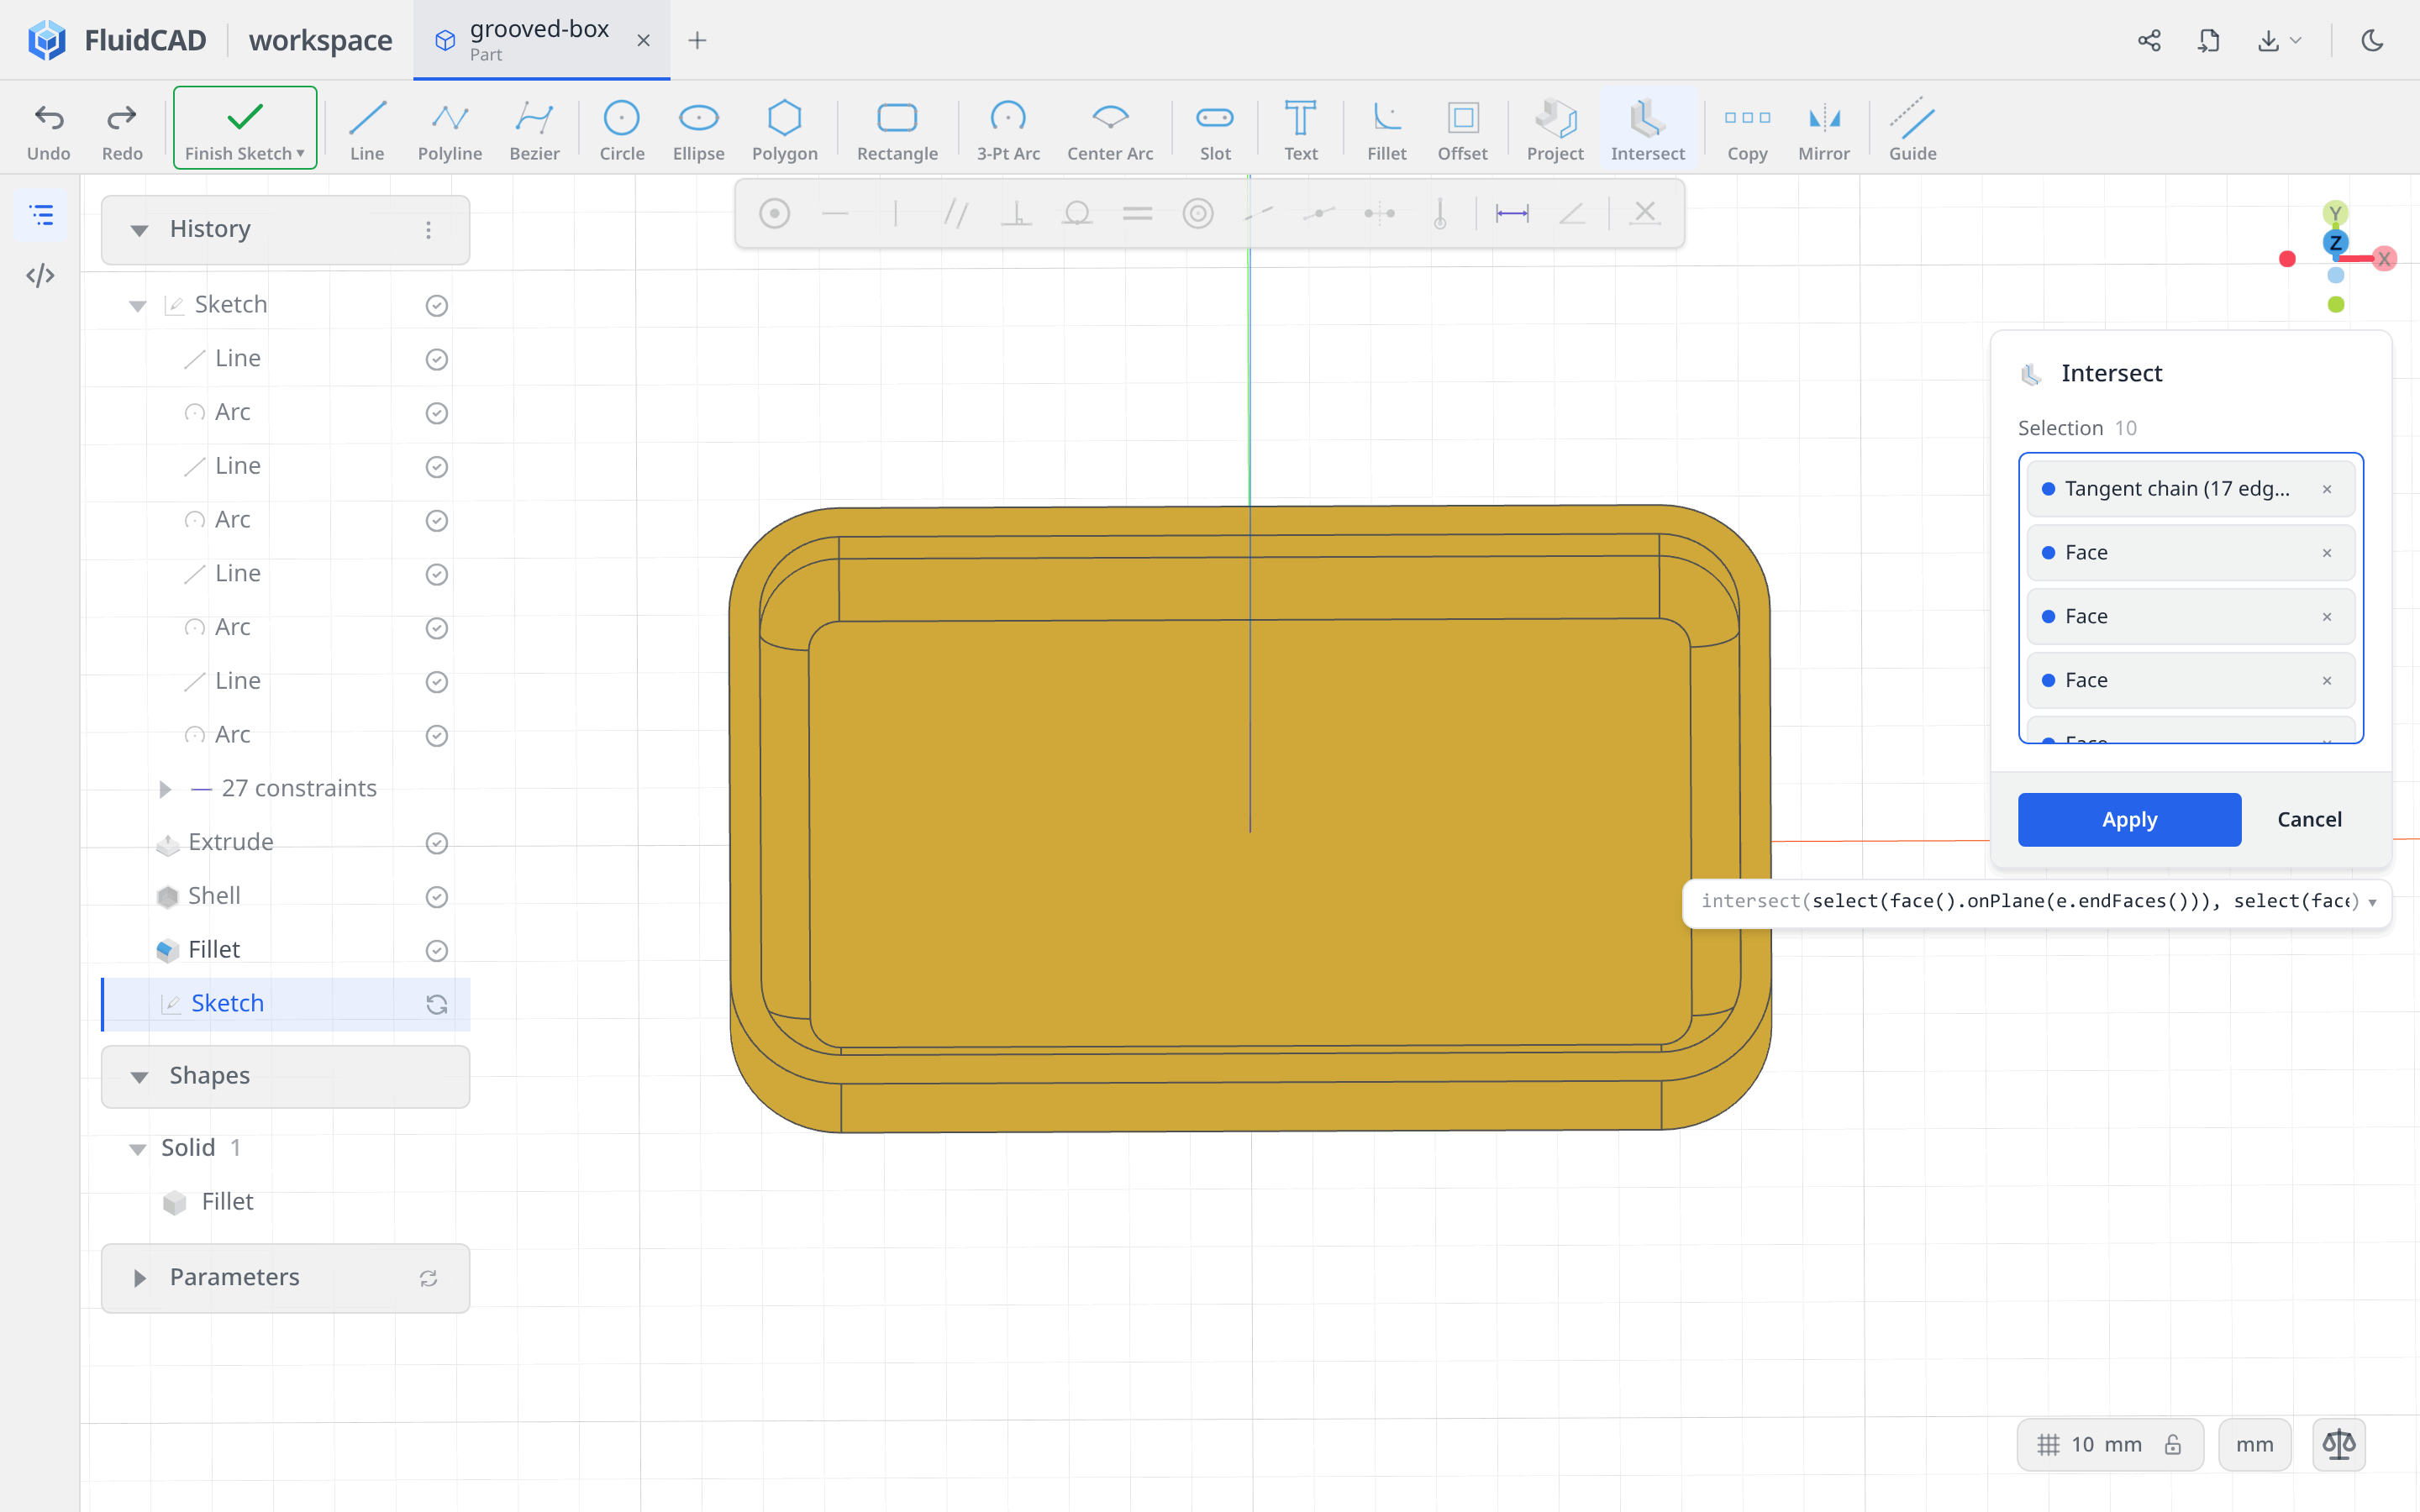Expand the intersect code snippet dropdown
This screenshot has width=2420, height=1512.
point(2372,902)
